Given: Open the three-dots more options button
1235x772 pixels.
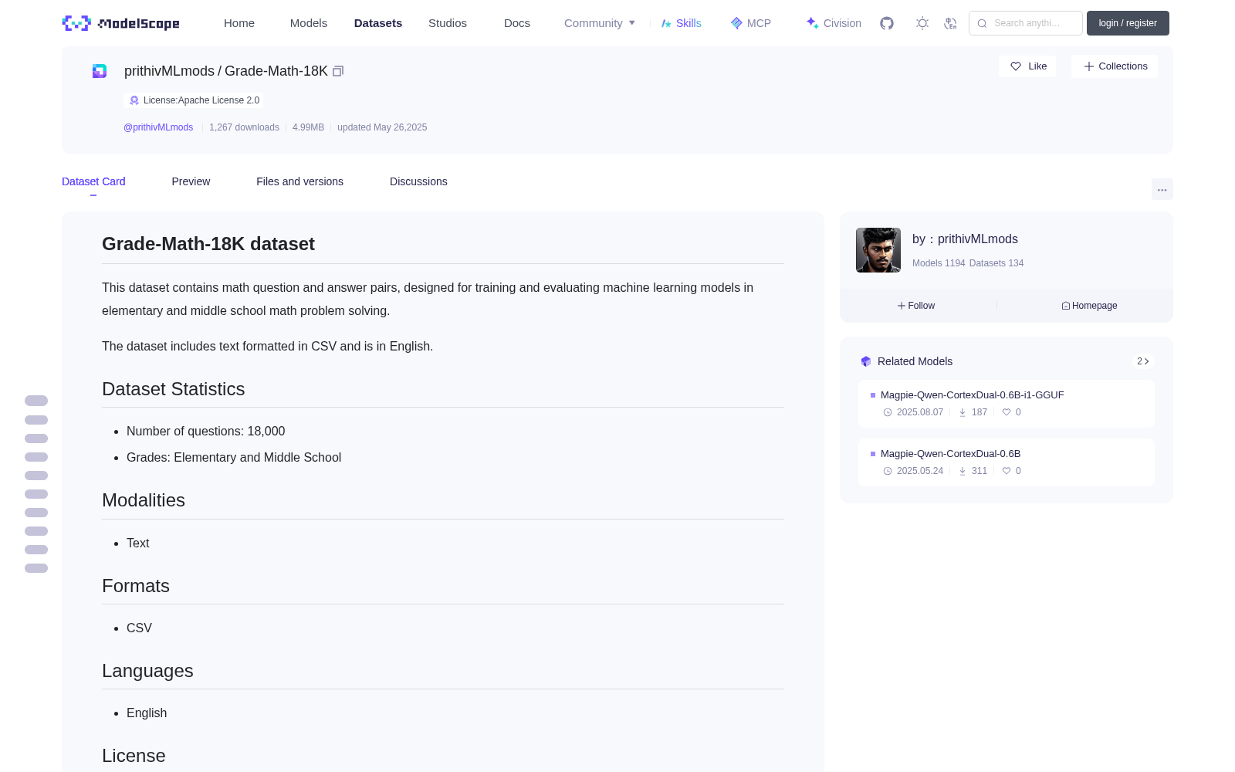Looking at the screenshot, I should coord(1162,189).
